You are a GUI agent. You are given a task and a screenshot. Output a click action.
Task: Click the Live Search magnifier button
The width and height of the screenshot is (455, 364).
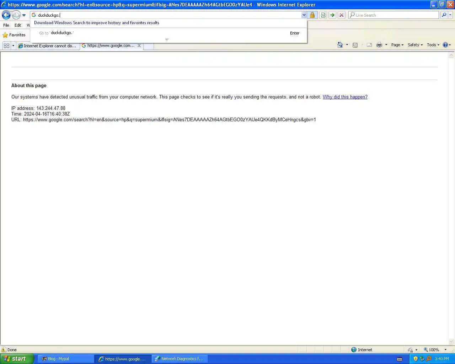click(x=444, y=15)
